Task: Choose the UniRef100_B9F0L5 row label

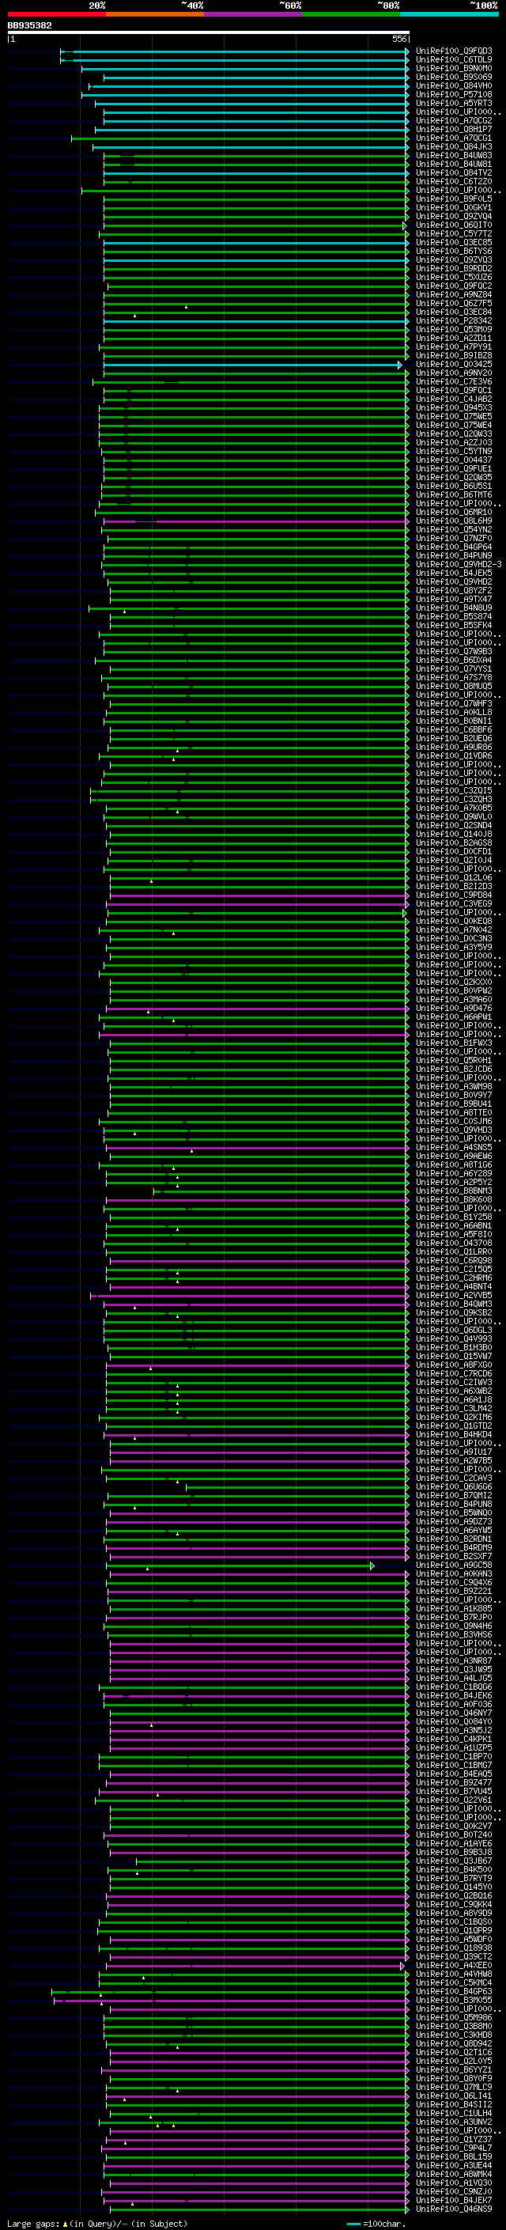Action: (453, 199)
